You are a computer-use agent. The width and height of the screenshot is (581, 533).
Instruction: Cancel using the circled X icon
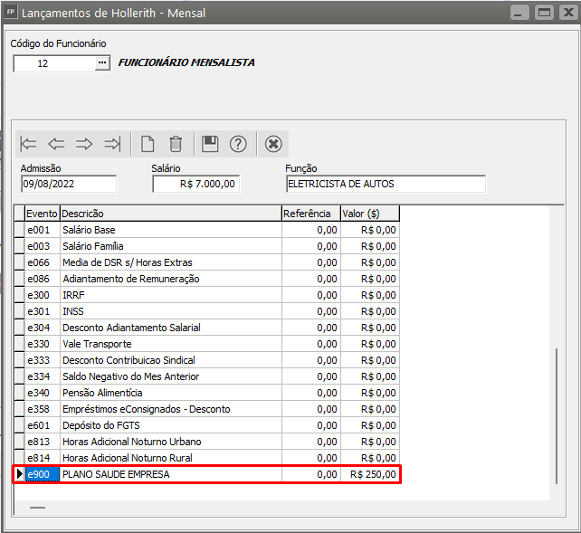click(x=273, y=144)
